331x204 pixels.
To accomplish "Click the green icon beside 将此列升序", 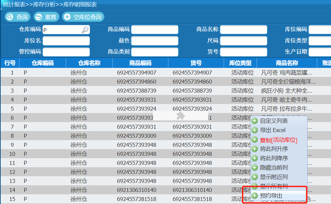I will click(255, 149).
